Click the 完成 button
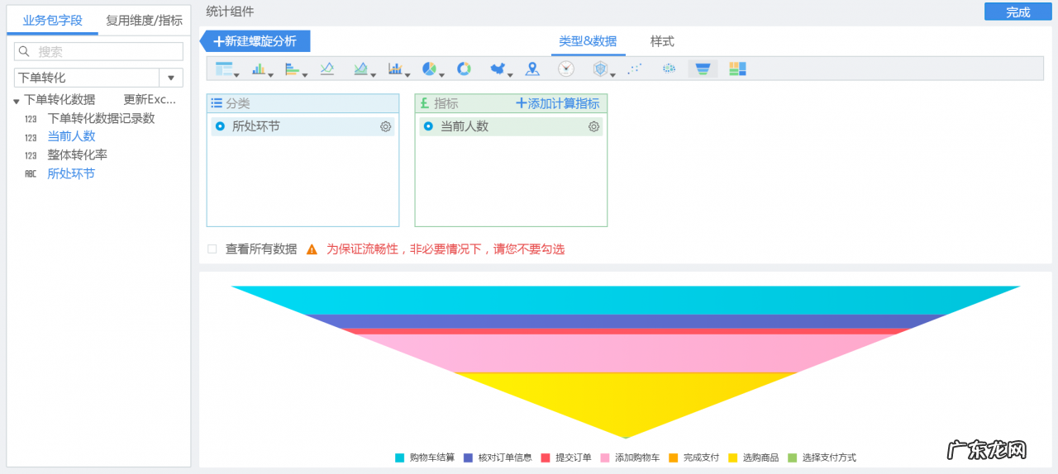The height and width of the screenshot is (474, 1058). pos(1018,12)
